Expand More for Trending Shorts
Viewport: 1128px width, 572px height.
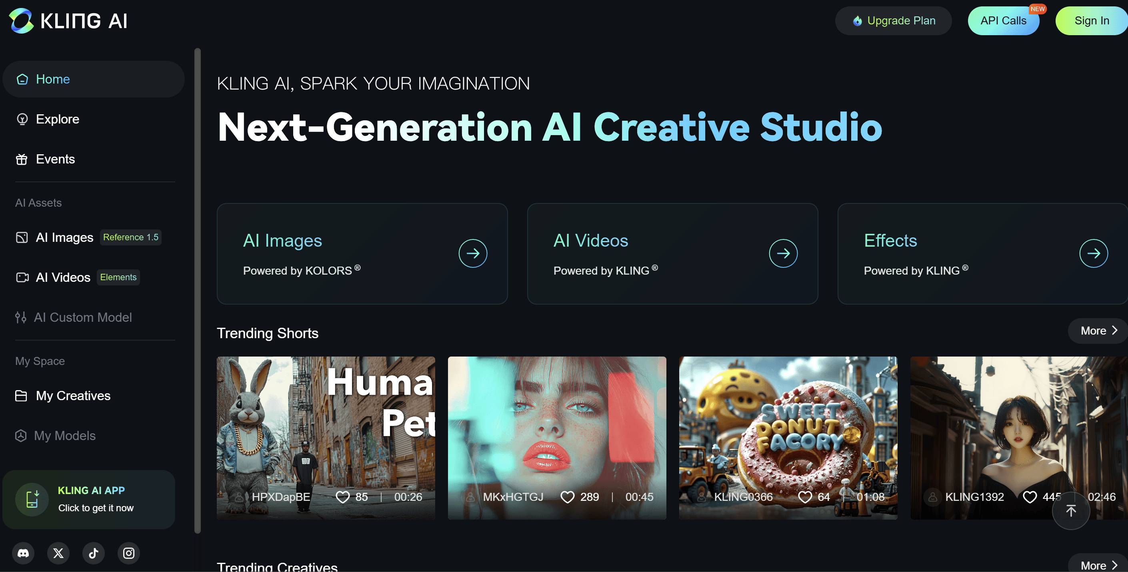tap(1098, 331)
